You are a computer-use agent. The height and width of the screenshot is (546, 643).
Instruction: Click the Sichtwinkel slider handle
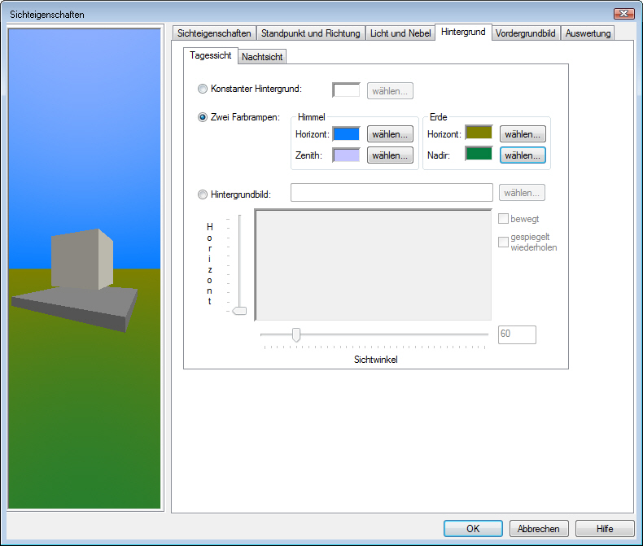coord(296,335)
